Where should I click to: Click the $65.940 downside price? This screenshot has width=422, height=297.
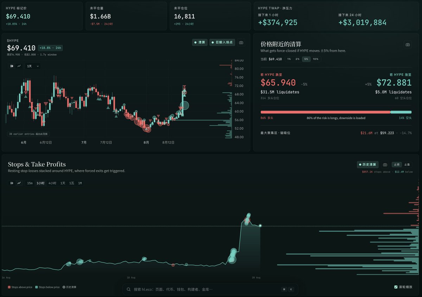[x=279, y=83]
